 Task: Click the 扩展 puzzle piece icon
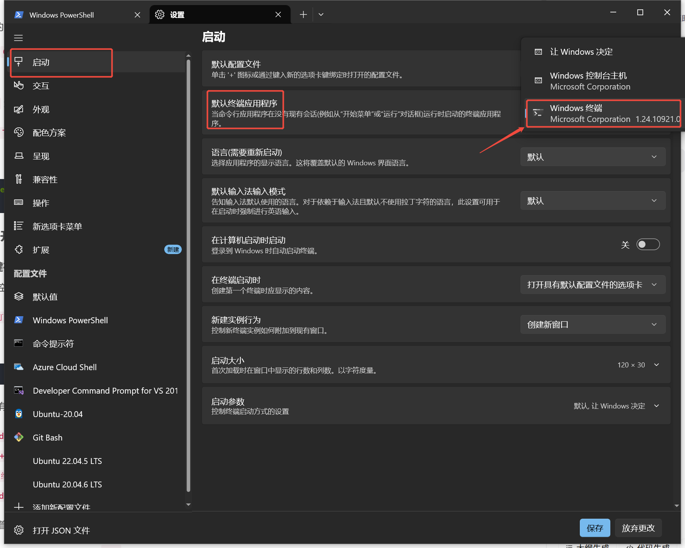point(18,249)
